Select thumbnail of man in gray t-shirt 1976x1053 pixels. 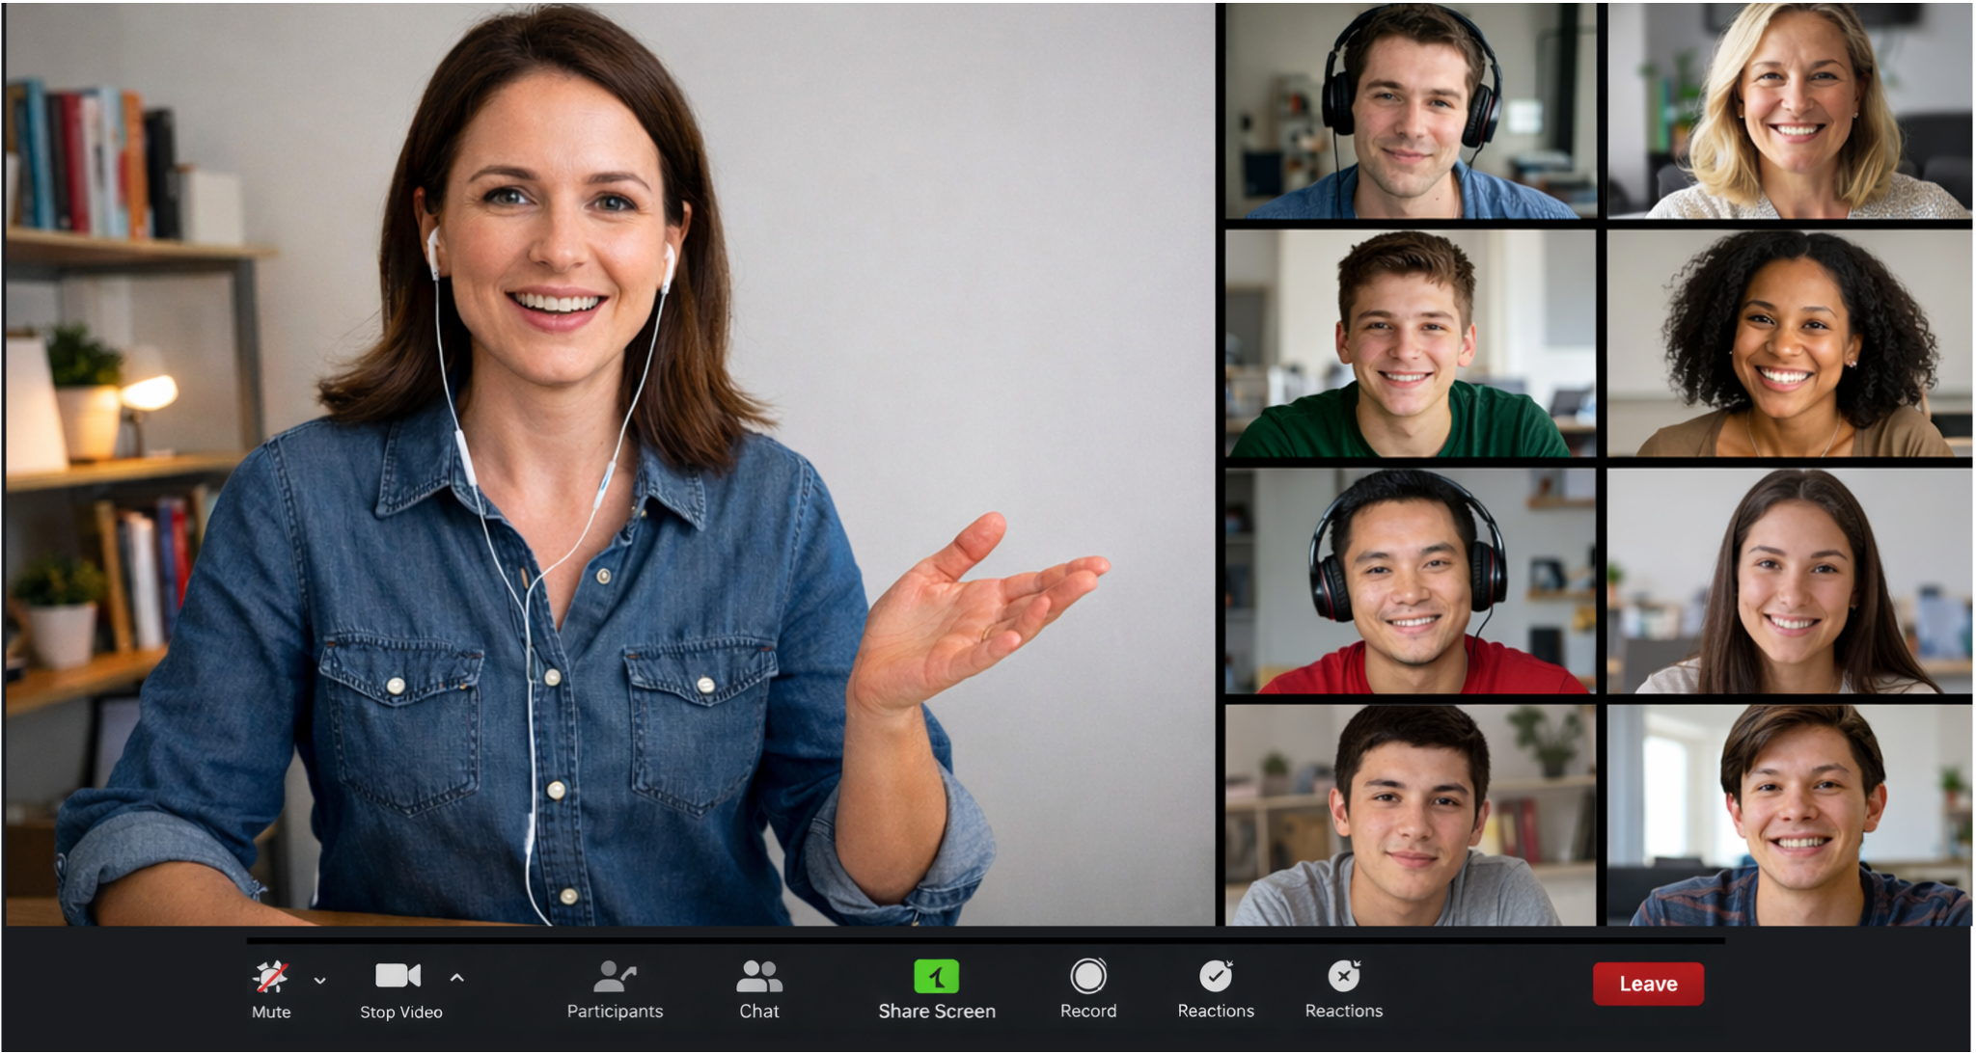pyautogui.click(x=1411, y=815)
